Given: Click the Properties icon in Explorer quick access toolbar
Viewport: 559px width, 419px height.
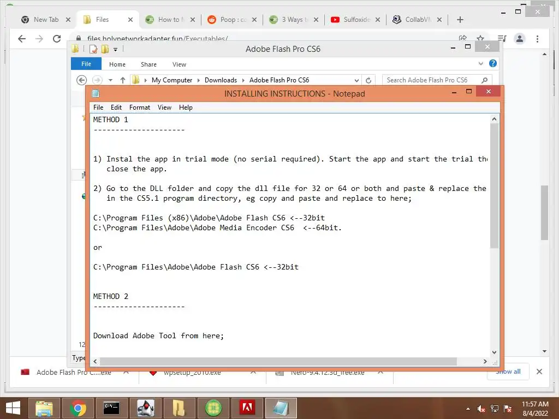Looking at the screenshot, I should pyautogui.click(x=93, y=49).
